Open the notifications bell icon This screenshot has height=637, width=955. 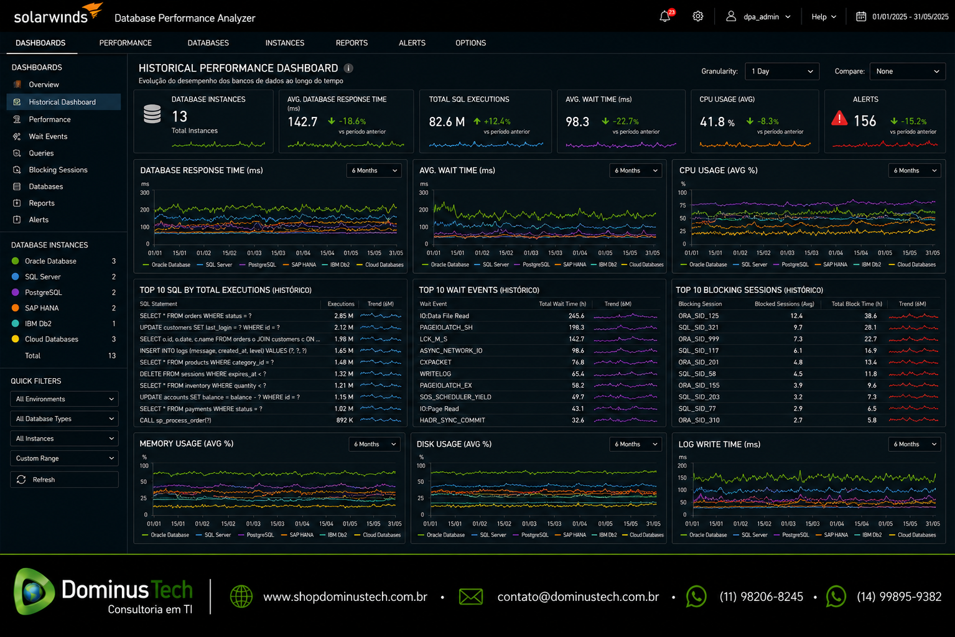[664, 17]
